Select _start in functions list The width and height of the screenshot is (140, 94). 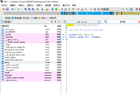tap(31, 45)
